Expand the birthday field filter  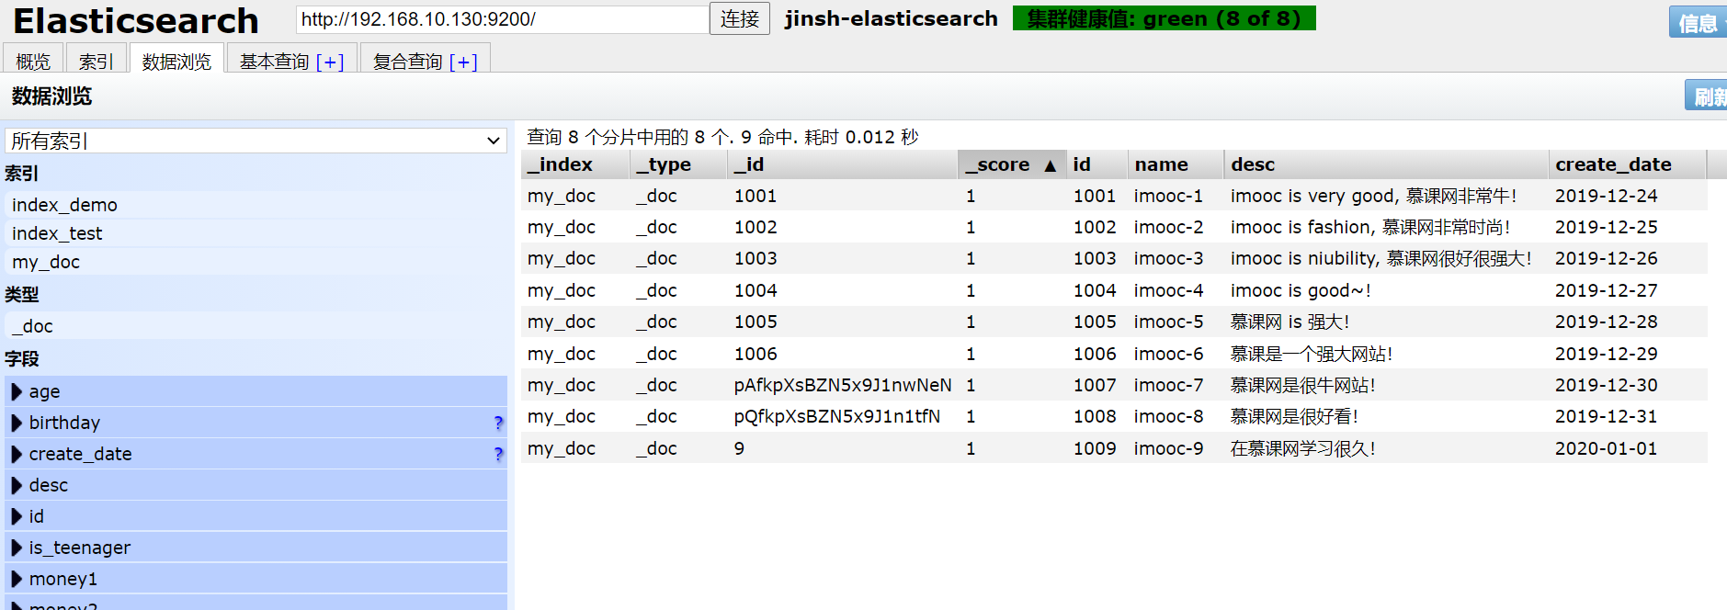(17, 423)
